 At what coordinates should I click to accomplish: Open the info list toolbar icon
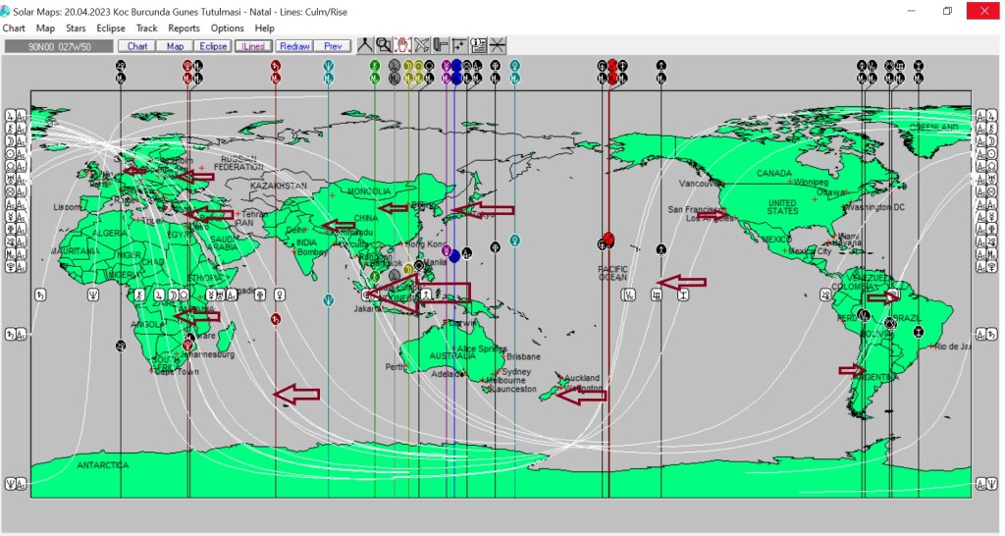pyautogui.click(x=479, y=45)
